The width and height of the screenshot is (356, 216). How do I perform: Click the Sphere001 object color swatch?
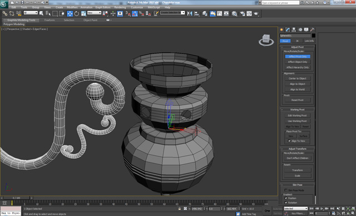tap(314, 36)
